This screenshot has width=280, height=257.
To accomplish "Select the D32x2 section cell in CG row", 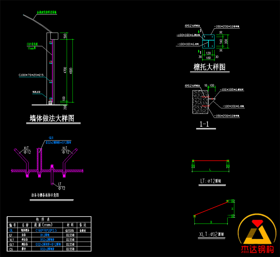I will pyautogui.click(x=47, y=249).
